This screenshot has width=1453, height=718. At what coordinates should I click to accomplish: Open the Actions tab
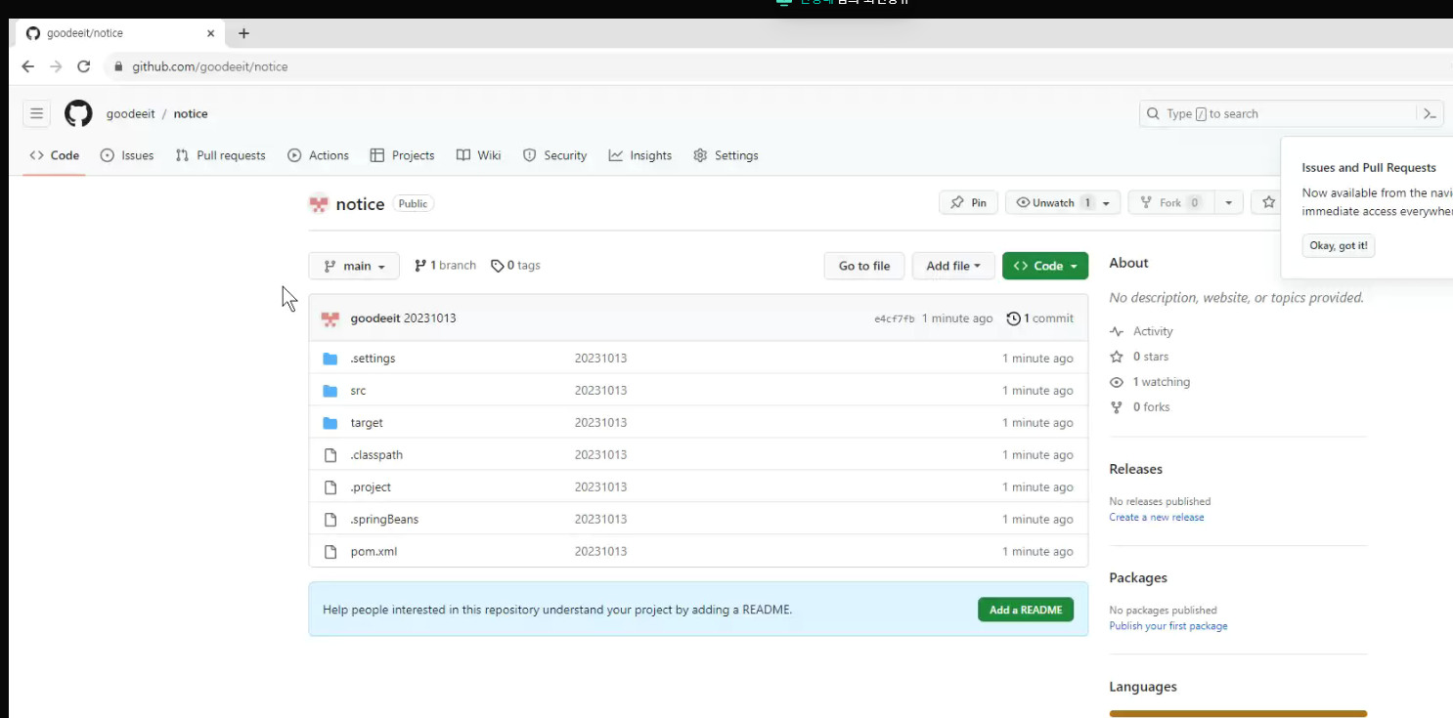319,155
